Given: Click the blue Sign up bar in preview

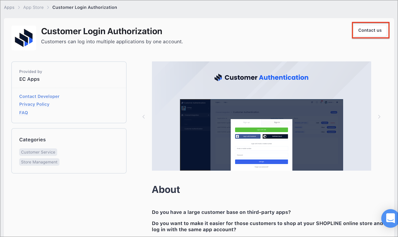Looking at the screenshot, I should pos(261,162).
